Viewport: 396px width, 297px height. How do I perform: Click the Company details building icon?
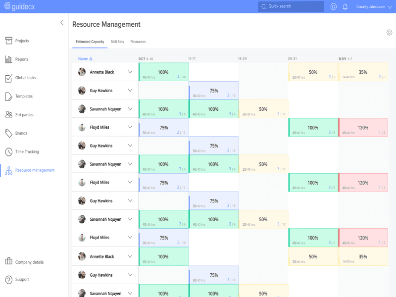click(x=8, y=261)
